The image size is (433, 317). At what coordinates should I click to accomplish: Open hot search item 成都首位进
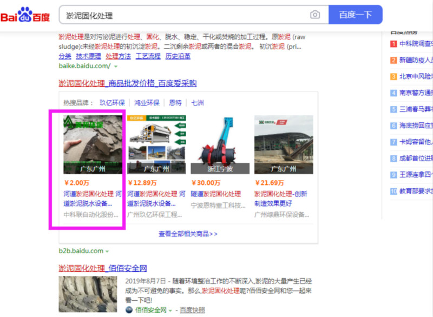(x=416, y=159)
